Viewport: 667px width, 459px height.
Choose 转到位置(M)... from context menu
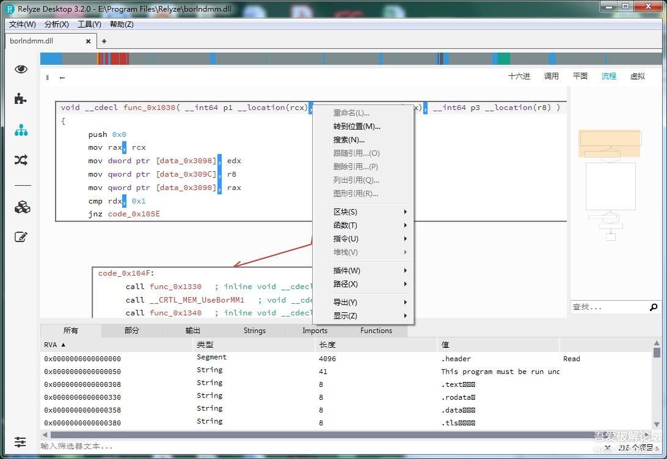click(x=357, y=127)
